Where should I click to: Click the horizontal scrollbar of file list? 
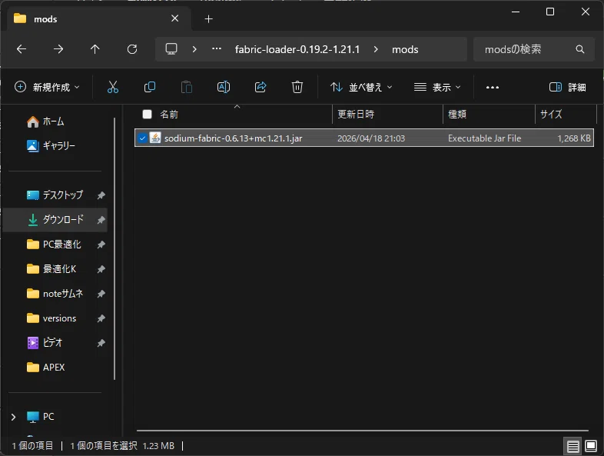click(363, 430)
